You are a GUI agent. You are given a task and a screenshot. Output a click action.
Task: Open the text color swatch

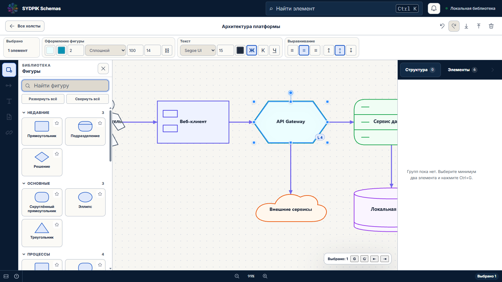coord(240,50)
